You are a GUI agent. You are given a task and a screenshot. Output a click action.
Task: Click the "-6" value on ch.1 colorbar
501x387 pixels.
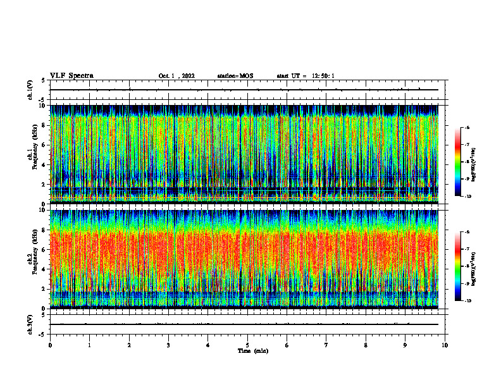click(x=467, y=127)
